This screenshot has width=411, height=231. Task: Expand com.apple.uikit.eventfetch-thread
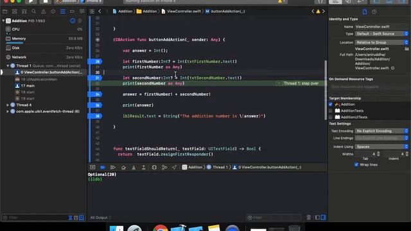pyautogui.click(x=8, y=111)
